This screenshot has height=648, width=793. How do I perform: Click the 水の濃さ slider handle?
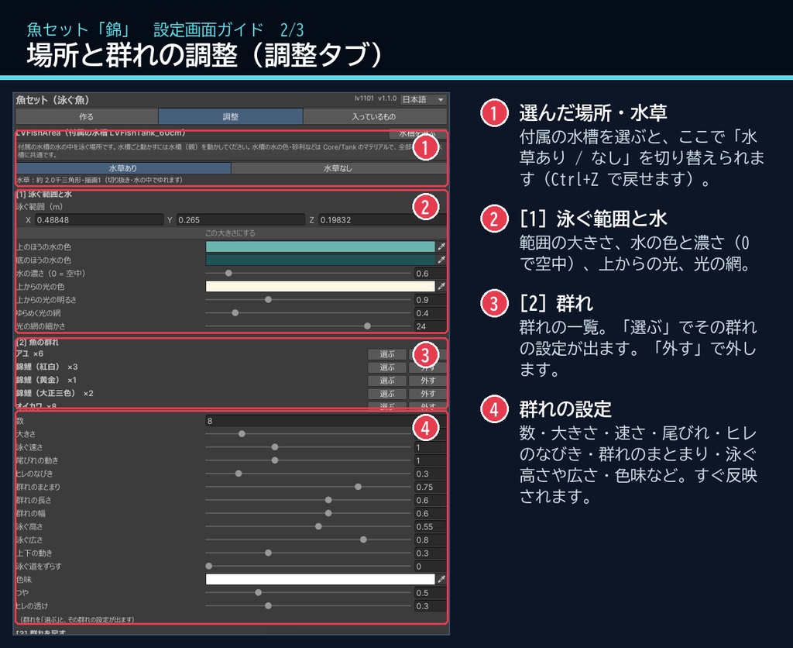228,274
